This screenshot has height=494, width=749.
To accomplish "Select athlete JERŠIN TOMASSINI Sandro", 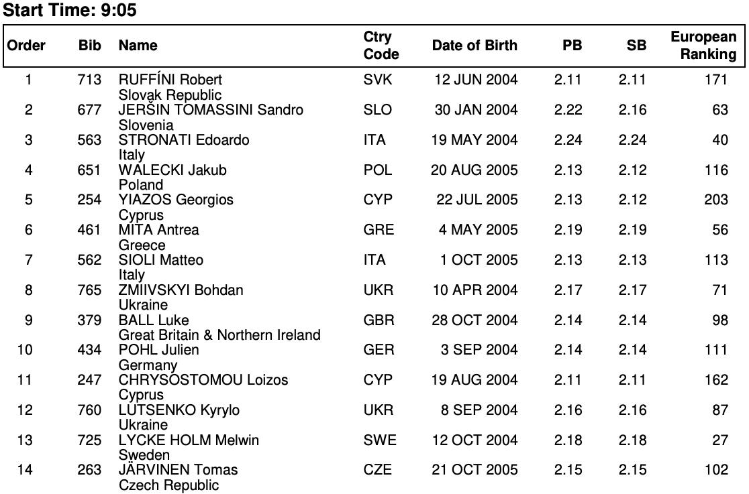I will [211, 110].
